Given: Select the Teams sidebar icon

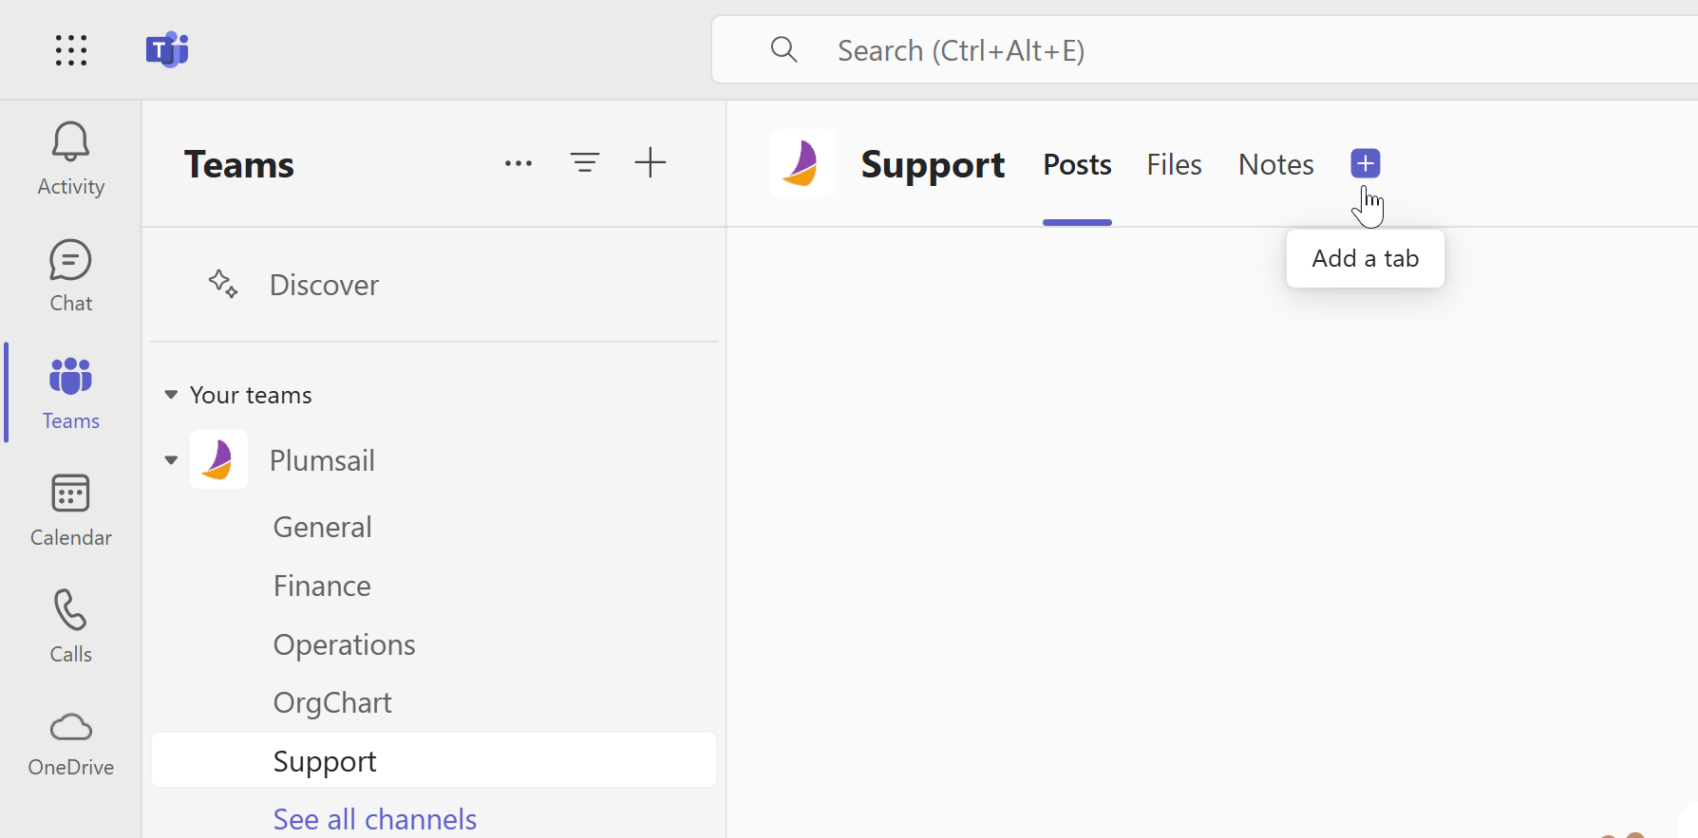Looking at the screenshot, I should (x=71, y=393).
